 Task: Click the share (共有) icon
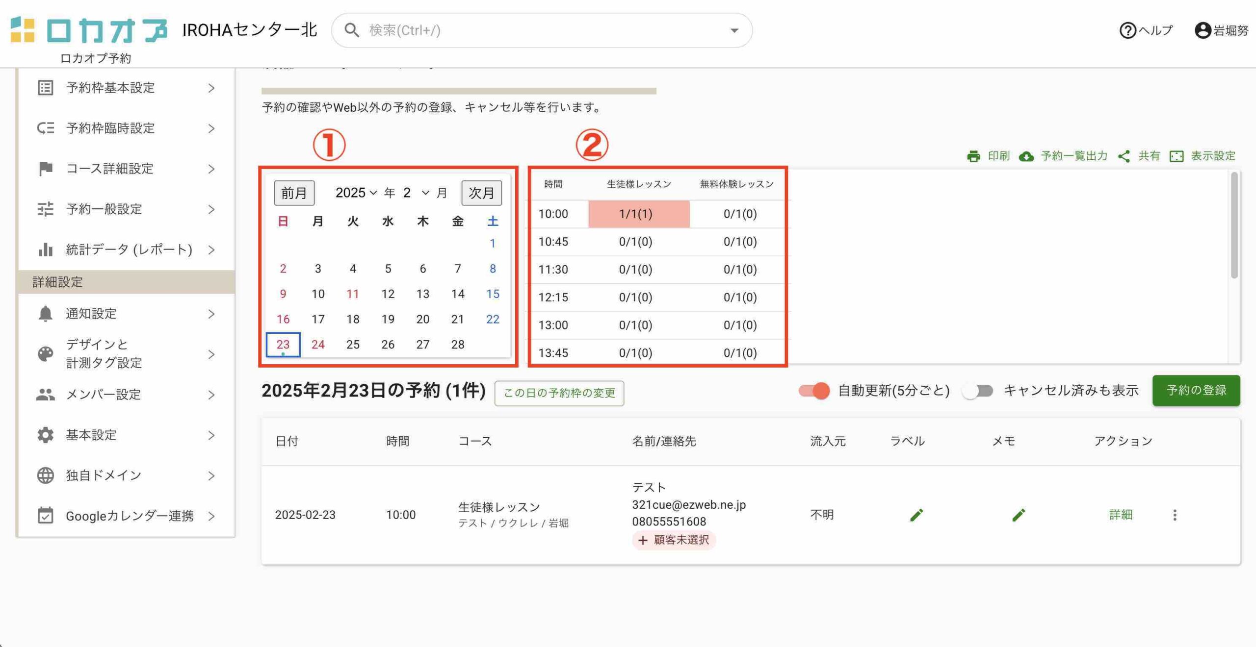(x=1124, y=156)
